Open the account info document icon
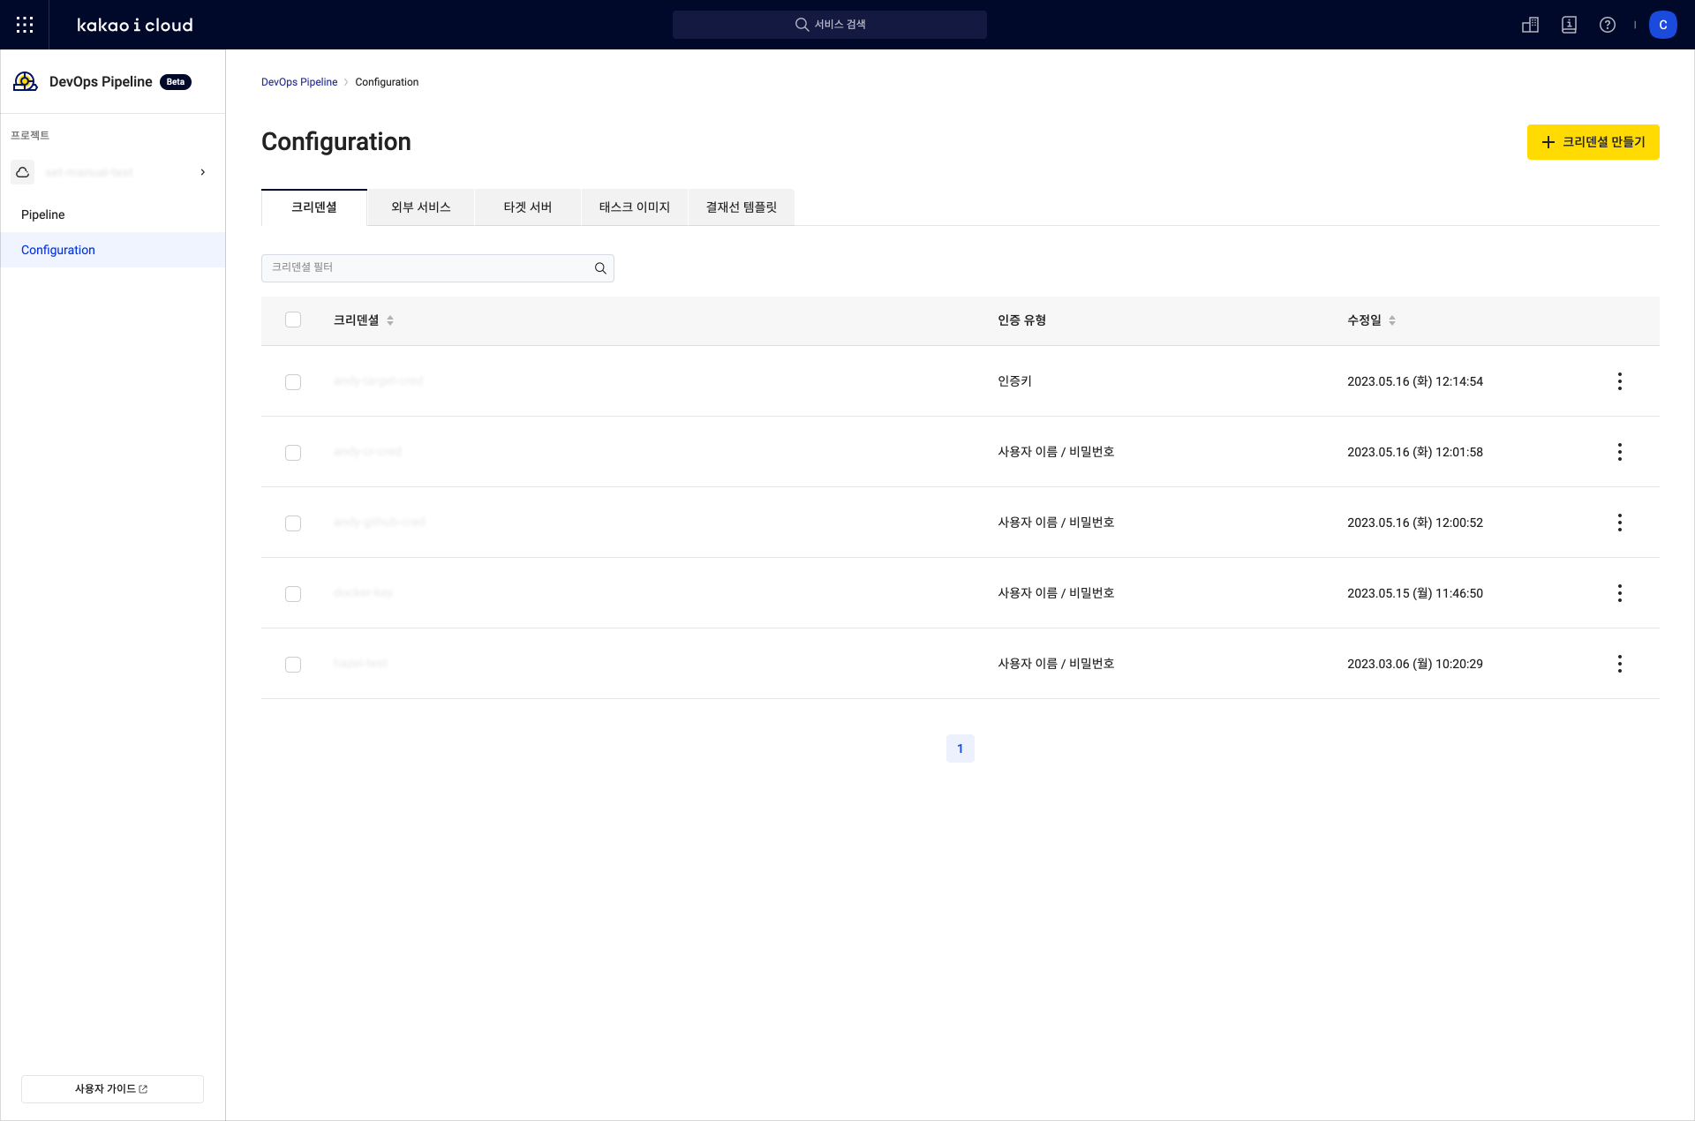The image size is (1695, 1121). (x=1569, y=25)
